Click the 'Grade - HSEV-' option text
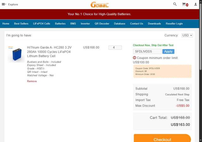The width and height of the screenshot is (202, 142). [x=36, y=68]
